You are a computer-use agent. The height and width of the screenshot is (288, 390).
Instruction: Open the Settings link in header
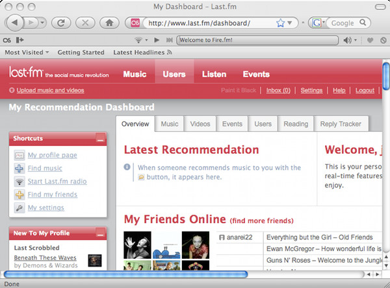coord(311,90)
